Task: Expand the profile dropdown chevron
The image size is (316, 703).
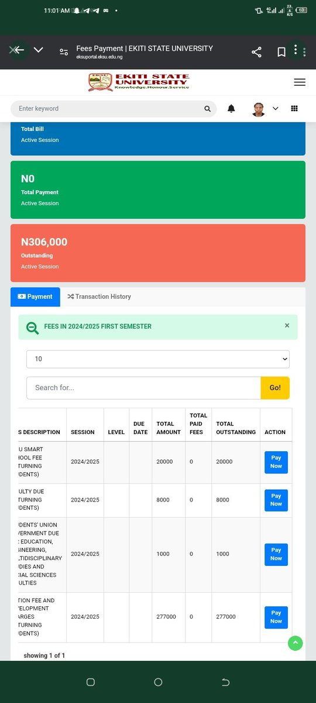Action: click(276, 108)
